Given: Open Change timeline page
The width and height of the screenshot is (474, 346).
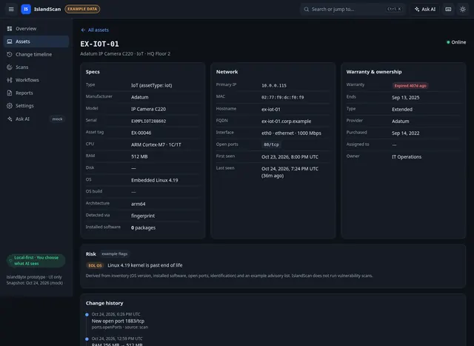Looking at the screenshot, I should point(36,54).
